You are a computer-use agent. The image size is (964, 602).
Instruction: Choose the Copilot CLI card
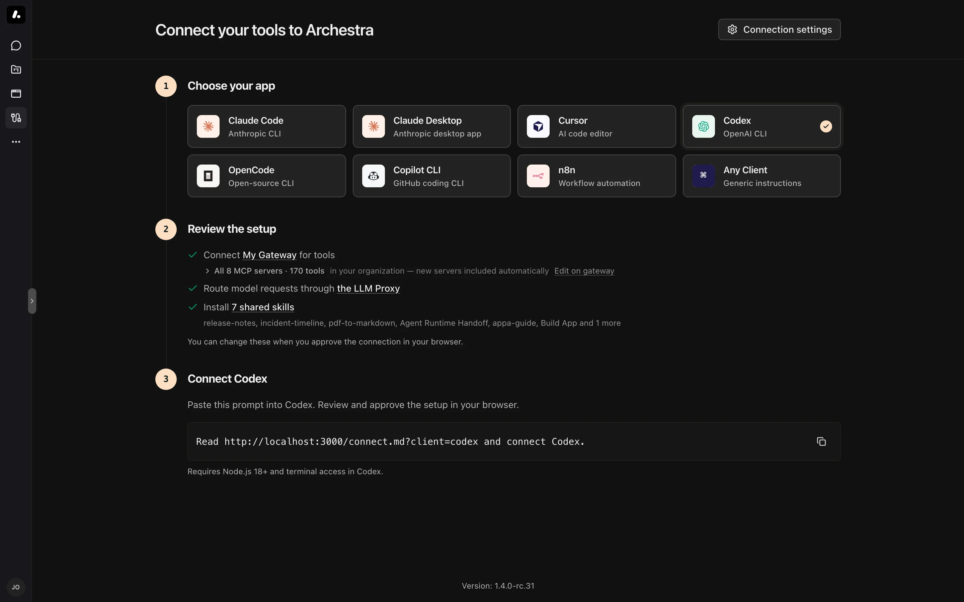tap(431, 176)
